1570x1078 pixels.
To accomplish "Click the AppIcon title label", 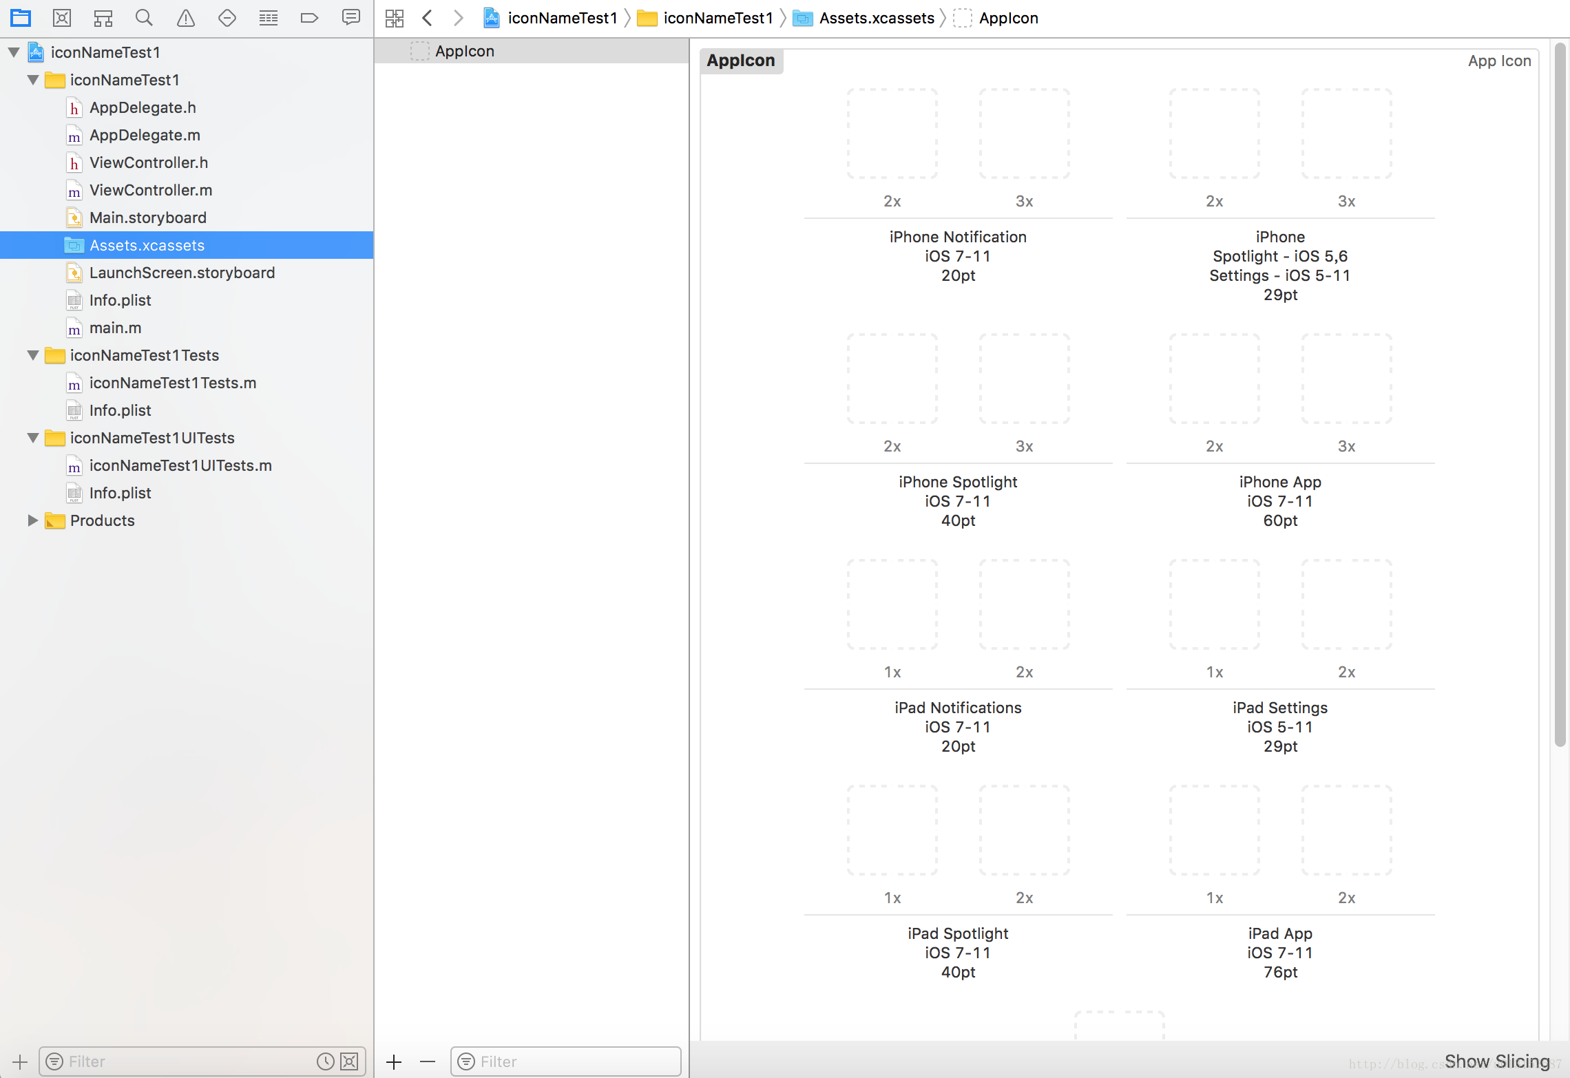I will [741, 61].
